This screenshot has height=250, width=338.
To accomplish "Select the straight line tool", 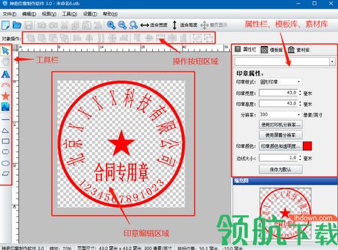I will (x=5, y=119).
